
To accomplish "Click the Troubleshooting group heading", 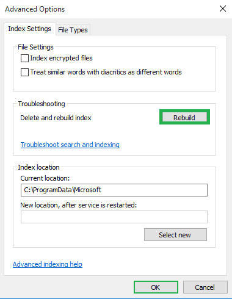I will coord(42,104).
